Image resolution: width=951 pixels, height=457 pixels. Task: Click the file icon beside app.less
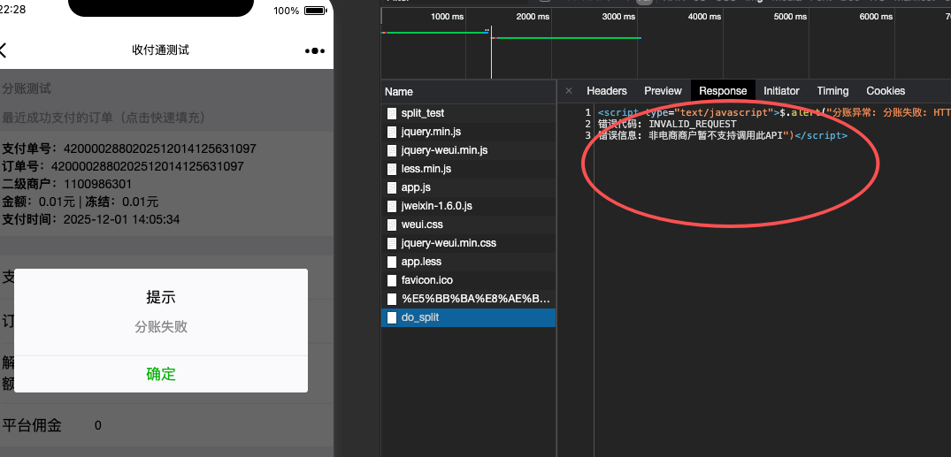[x=392, y=262]
